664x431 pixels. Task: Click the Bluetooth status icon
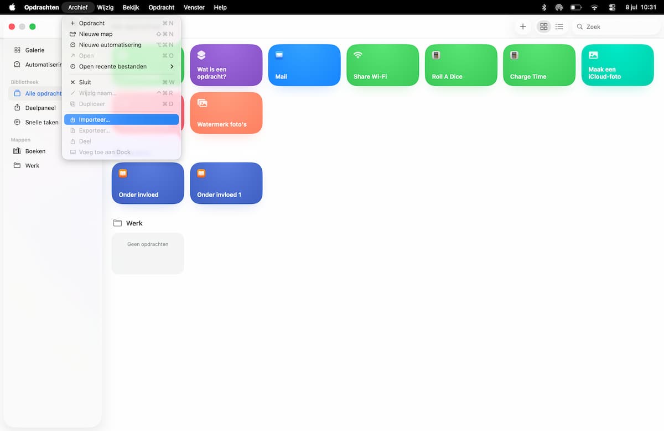click(x=544, y=8)
